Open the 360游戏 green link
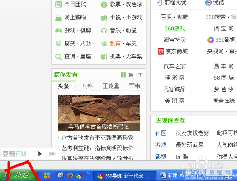 click(x=175, y=28)
